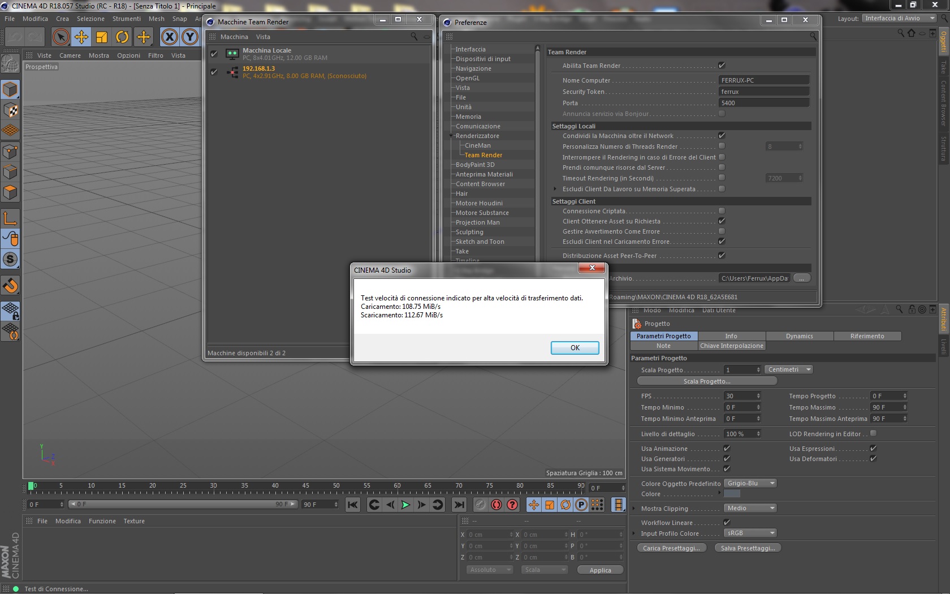Open Grigio-Blu default object color dropdown
The height and width of the screenshot is (594, 950).
coord(750,483)
